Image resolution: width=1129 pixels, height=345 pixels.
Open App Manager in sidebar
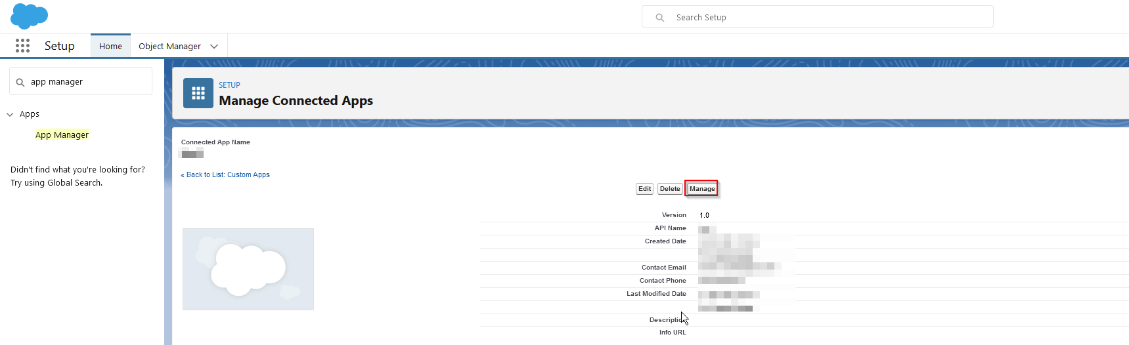(x=62, y=135)
